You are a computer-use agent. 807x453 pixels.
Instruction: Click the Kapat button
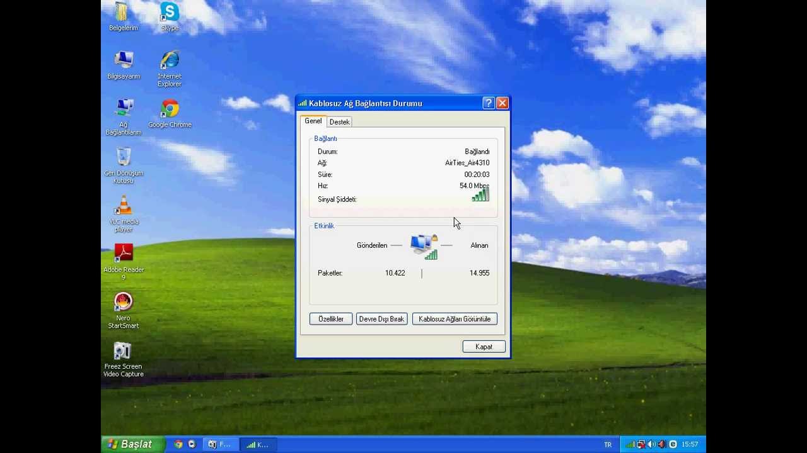[x=484, y=347]
